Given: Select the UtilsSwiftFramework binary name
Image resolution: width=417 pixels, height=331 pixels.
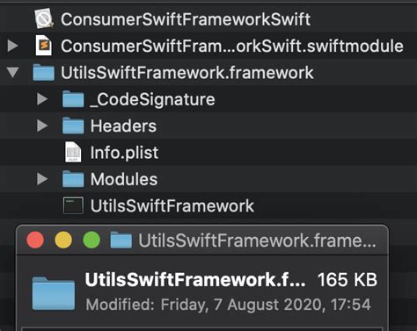Looking at the screenshot, I should (x=172, y=205).
